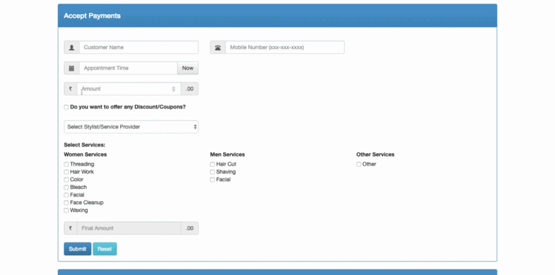Check the Other services checkbox
Viewport: 555px width, 275px height.
359,164
